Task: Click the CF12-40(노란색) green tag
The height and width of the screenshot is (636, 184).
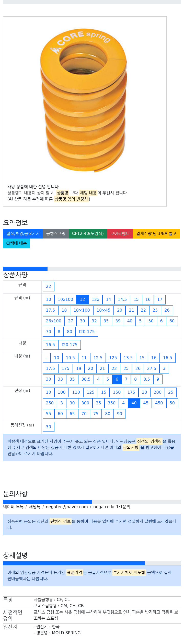Action: [x=88, y=233]
